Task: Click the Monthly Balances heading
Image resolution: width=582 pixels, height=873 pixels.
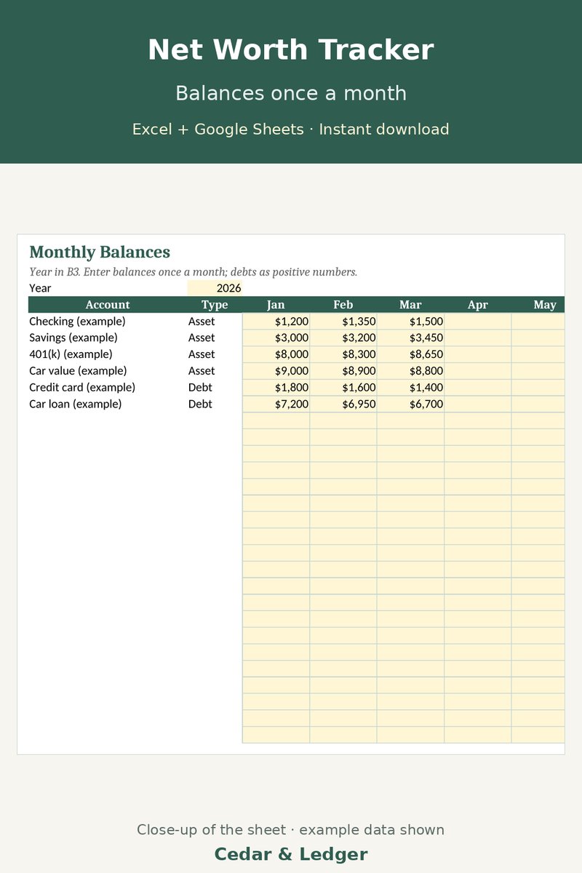Action: coord(100,252)
